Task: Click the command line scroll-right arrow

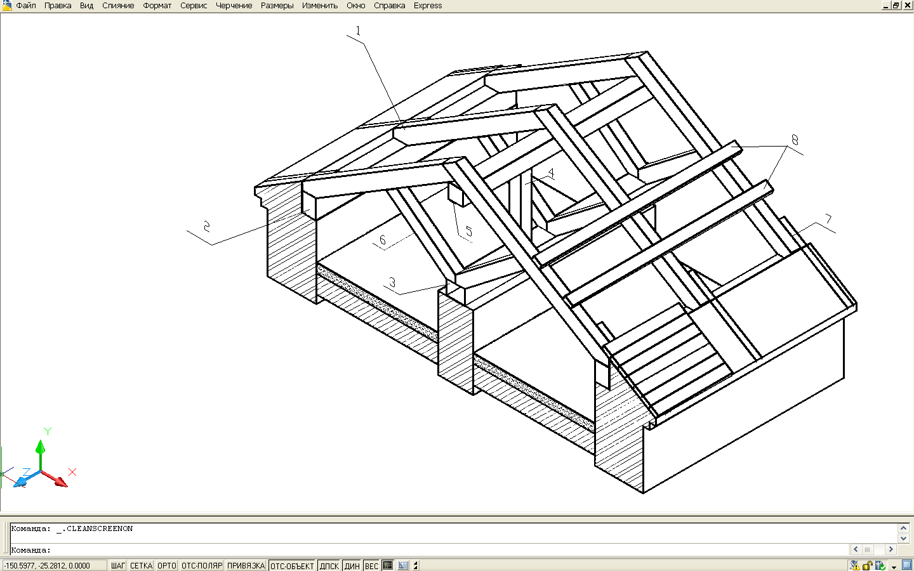Action: coord(891,549)
